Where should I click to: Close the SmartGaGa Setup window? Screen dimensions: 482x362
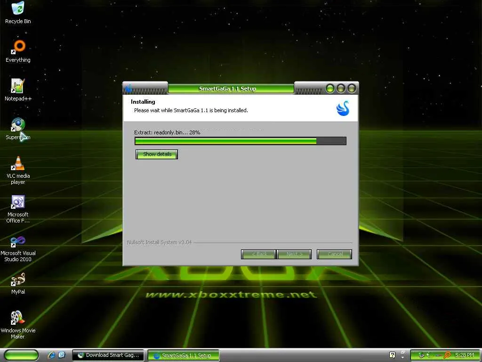pos(351,89)
